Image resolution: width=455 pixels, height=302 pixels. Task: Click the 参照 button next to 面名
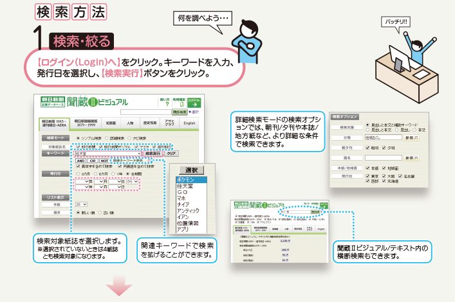tap(411, 158)
